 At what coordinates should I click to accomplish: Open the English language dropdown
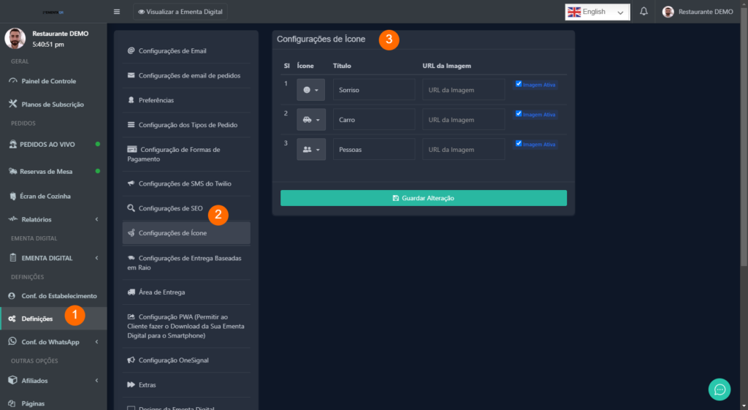point(598,12)
